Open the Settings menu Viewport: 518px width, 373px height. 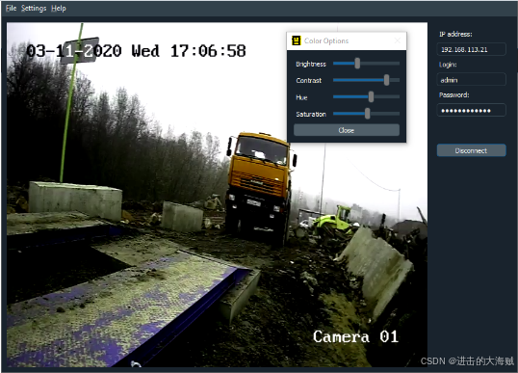(34, 9)
